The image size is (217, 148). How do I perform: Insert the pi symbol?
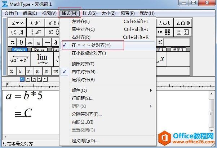click(13, 42)
